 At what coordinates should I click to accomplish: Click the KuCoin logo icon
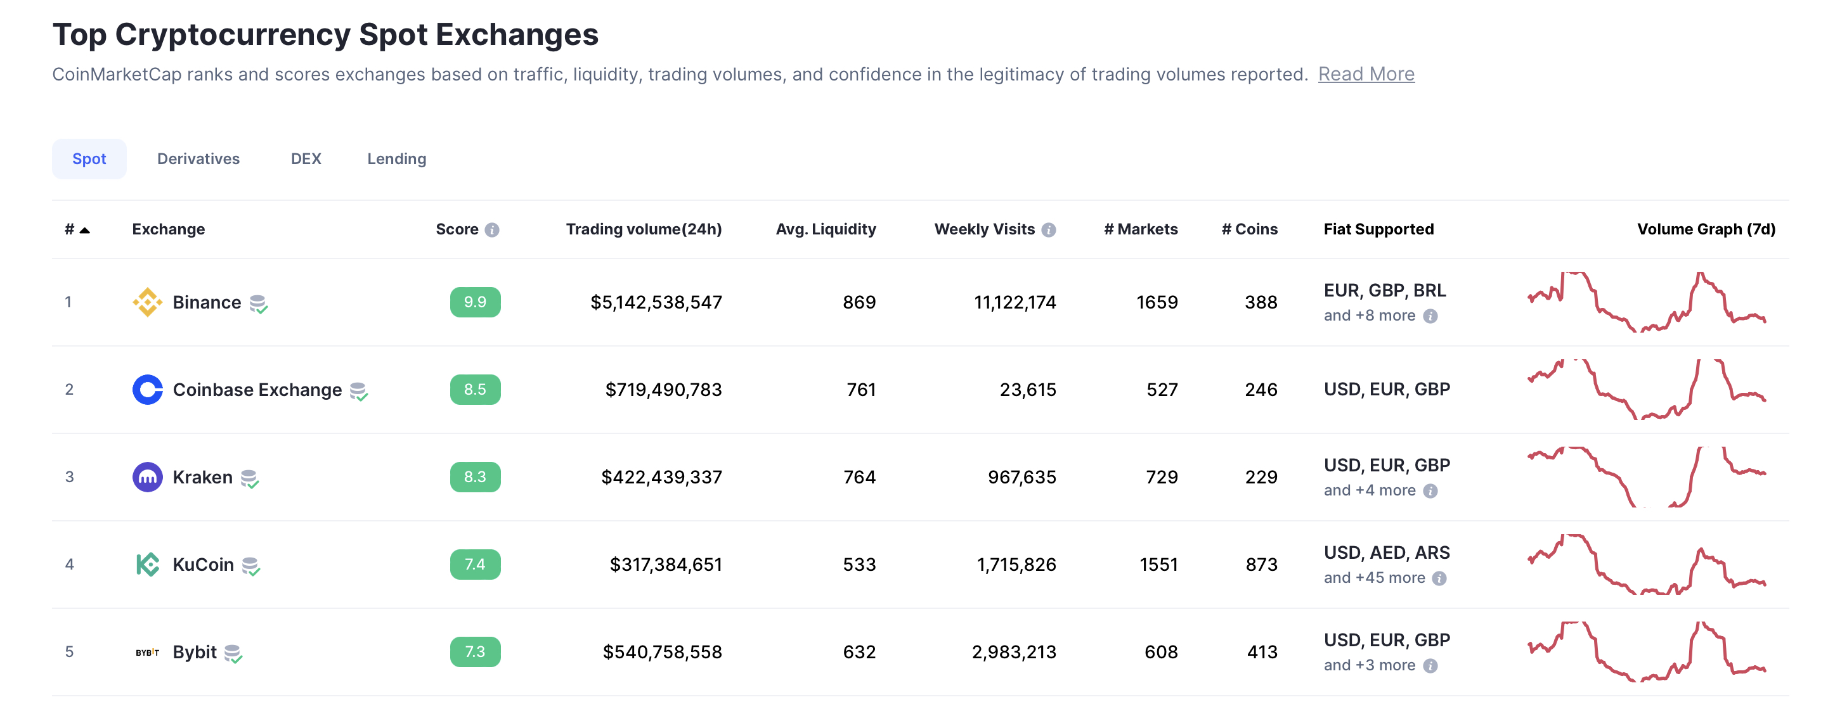(148, 565)
